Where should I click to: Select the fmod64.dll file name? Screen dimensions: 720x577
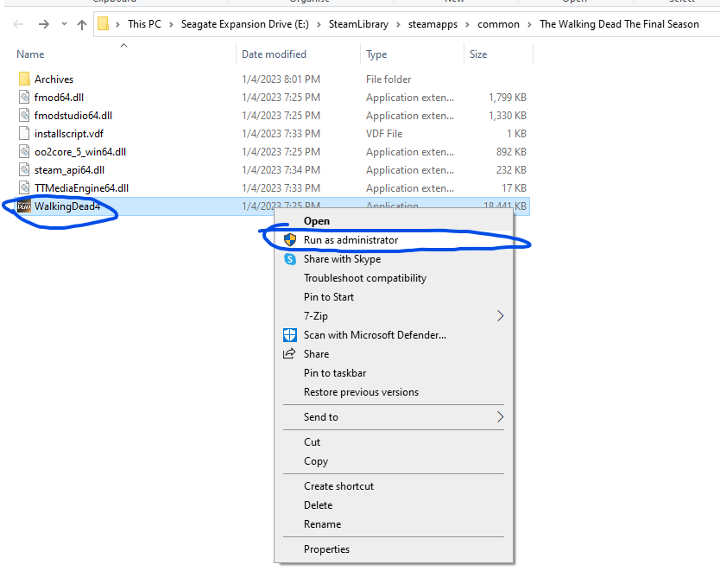pyautogui.click(x=59, y=97)
